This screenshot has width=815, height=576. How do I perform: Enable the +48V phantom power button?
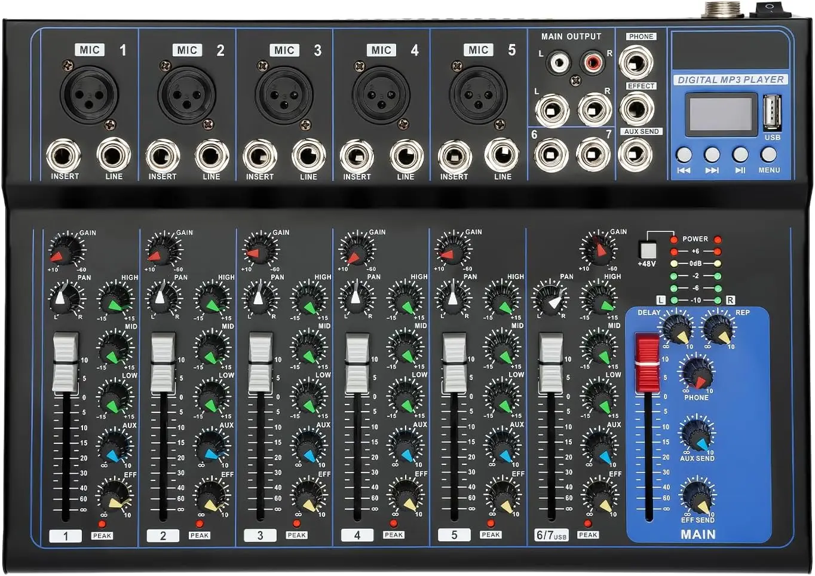click(x=647, y=248)
